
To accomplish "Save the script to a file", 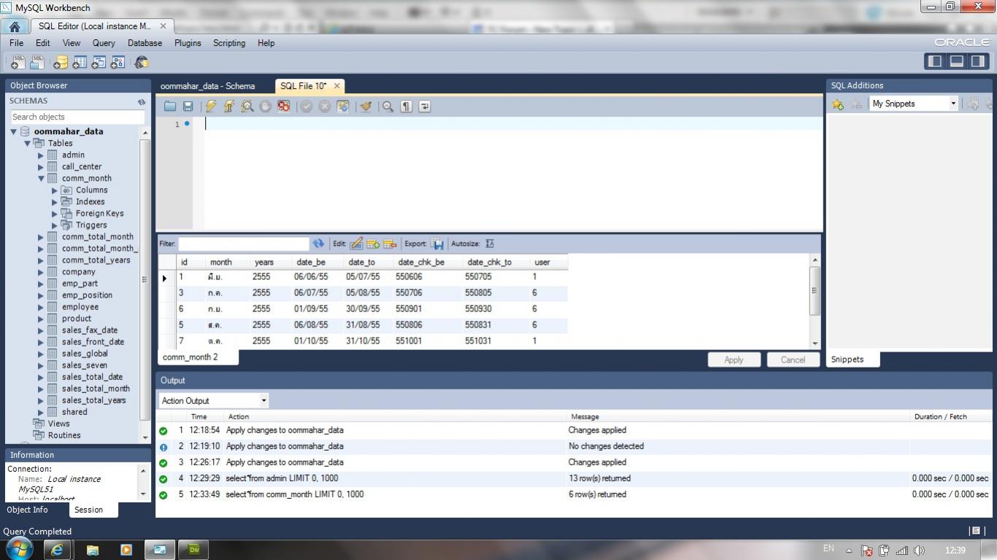I will 188,106.
